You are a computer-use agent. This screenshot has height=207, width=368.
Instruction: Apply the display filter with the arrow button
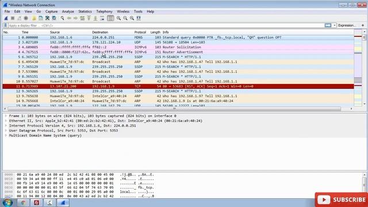point(328,25)
